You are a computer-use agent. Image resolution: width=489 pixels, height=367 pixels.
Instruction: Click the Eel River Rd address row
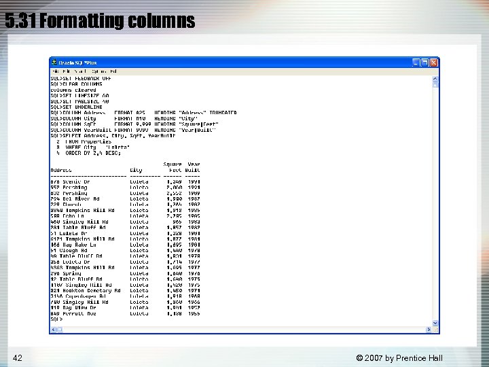(125, 198)
